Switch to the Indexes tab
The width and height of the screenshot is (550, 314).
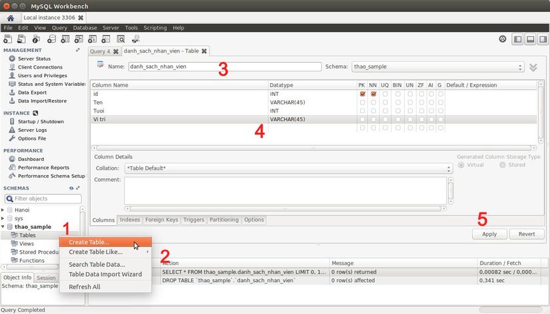coord(130,220)
